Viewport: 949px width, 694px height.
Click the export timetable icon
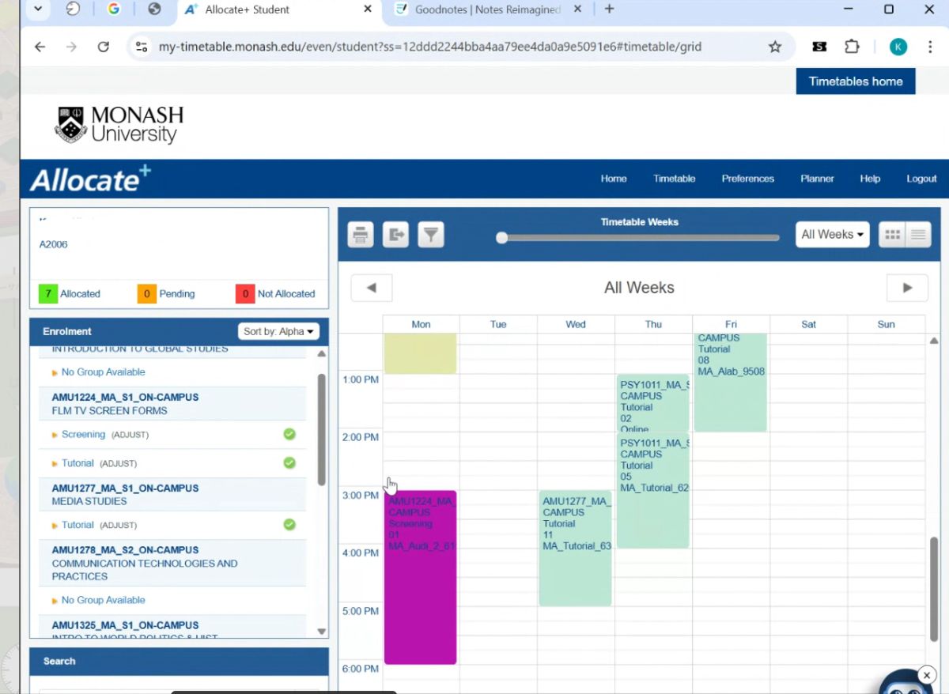coord(396,235)
